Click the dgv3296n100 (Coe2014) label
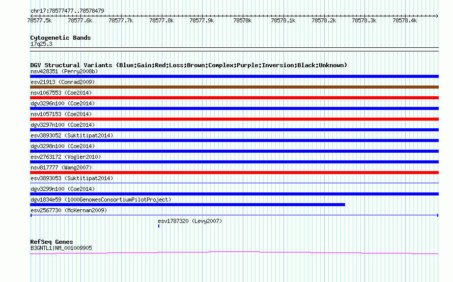Image resolution: width=453 pixels, height=282 pixels. (x=63, y=103)
